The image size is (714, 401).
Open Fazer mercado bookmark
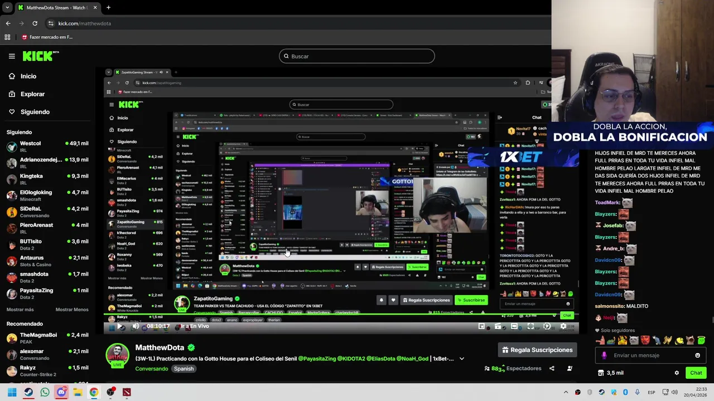[x=47, y=37]
